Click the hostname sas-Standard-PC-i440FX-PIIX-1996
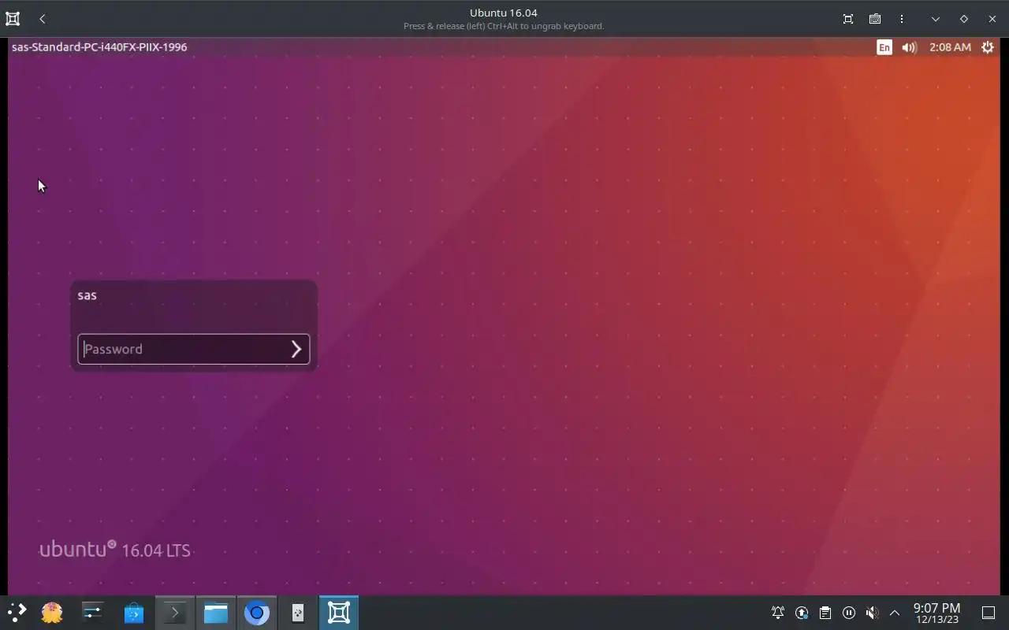The width and height of the screenshot is (1009, 630). point(99,47)
